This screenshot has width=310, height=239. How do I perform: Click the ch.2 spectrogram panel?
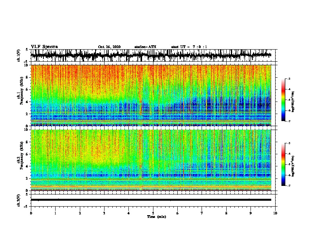pos(151,160)
